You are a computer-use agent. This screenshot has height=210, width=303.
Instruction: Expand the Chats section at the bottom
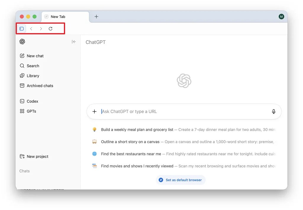click(25, 171)
